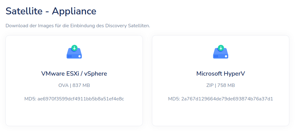Click the "MD5:" label in HyperV card

pos(174,99)
